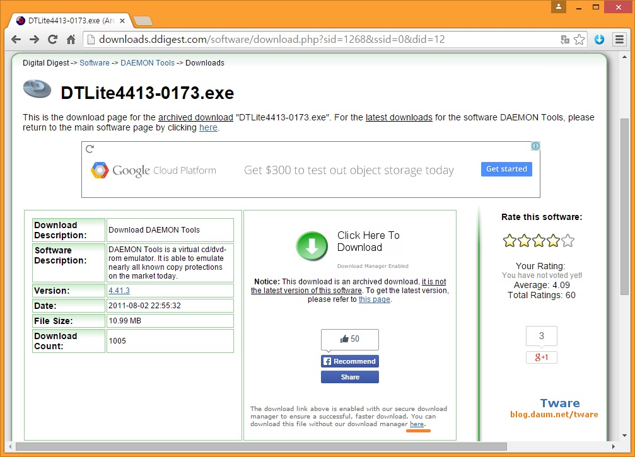Click the download count value 1005
The width and height of the screenshot is (635, 457).
pos(117,341)
